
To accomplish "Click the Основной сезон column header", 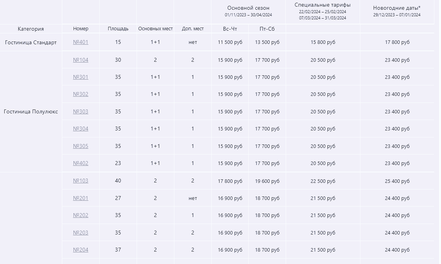I will coord(248,8).
